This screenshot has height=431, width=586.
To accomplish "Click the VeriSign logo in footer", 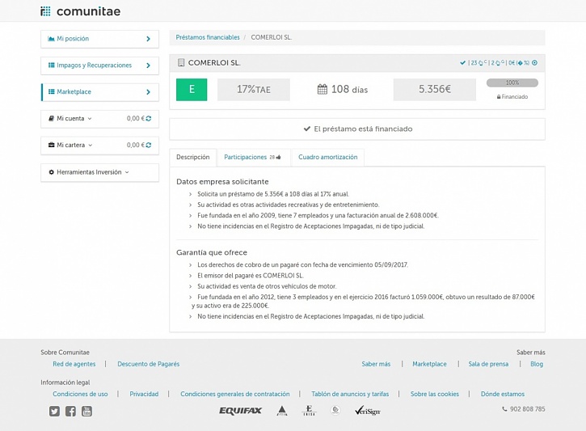I will [x=367, y=411].
